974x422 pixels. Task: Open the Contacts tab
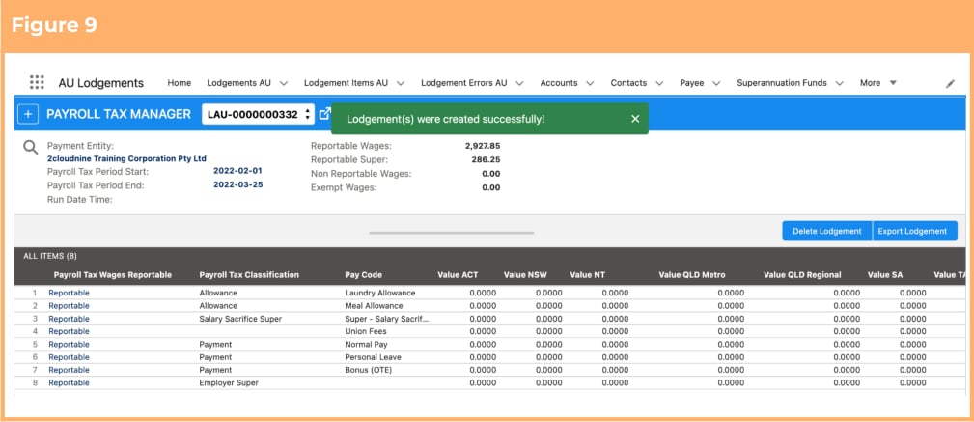628,83
